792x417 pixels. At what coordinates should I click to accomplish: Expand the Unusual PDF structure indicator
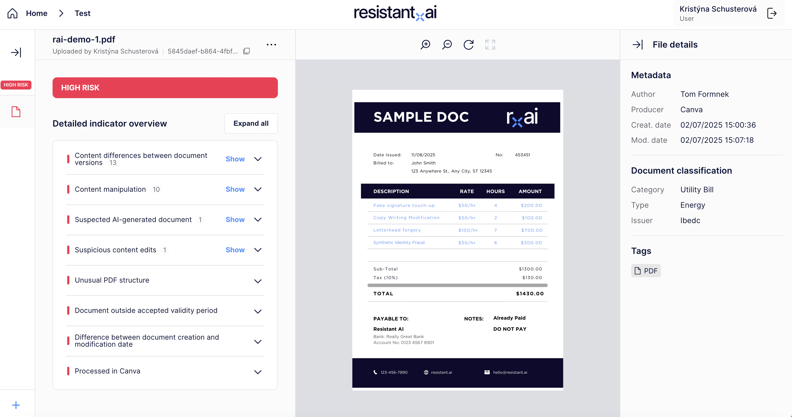pos(258,281)
